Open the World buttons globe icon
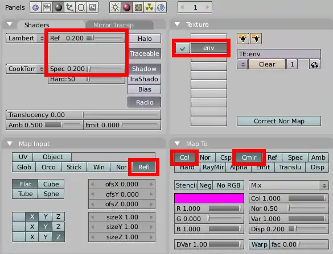Screen dimensions: 333x254 (x=161, y=7)
